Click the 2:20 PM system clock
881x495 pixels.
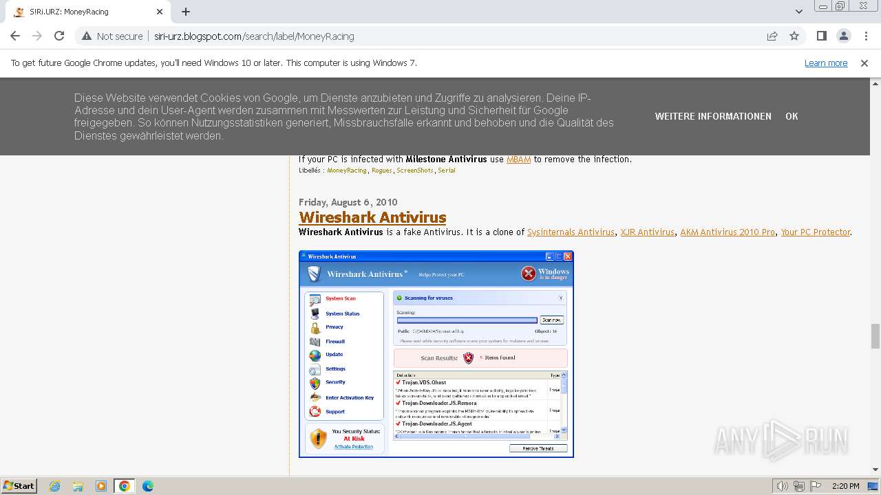click(846, 486)
